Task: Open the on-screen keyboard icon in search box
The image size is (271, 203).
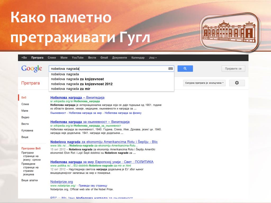Action: [x=171, y=68]
